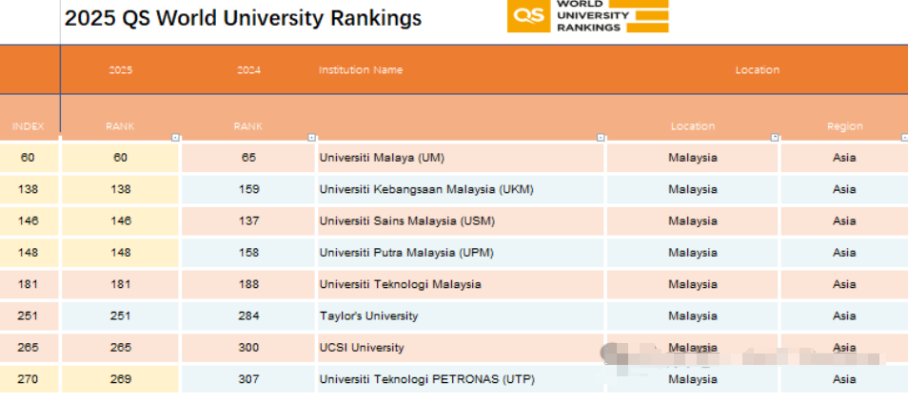Select 2024 rank cell showing 307
Image resolution: width=908 pixels, height=401 pixels.
point(248,379)
